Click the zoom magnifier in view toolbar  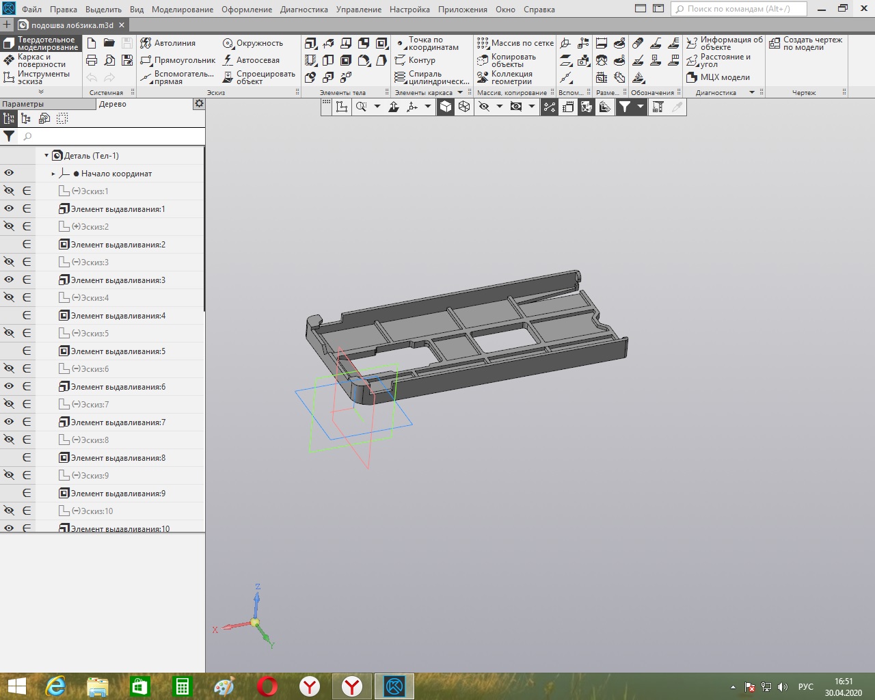click(x=361, y=107)
